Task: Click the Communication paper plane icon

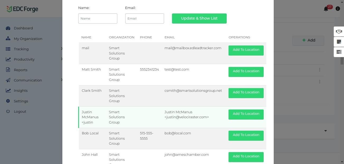Action: point(8,80)
